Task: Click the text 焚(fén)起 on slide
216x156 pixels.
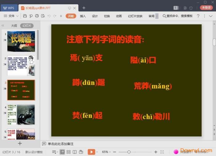Action: click(87, 115)
